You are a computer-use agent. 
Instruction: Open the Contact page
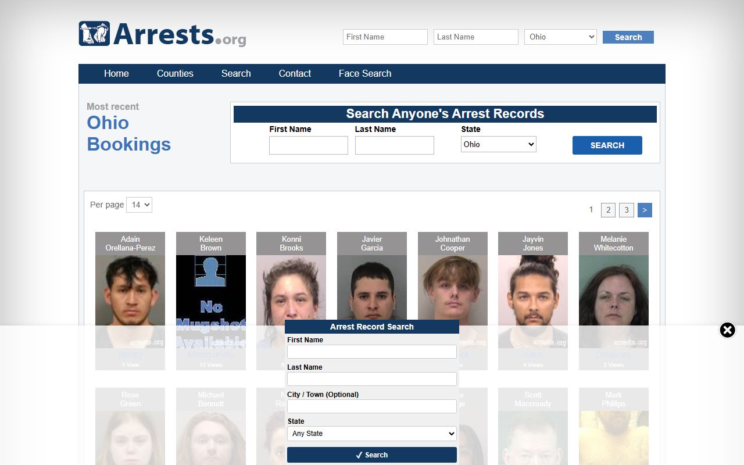(295, 74)
